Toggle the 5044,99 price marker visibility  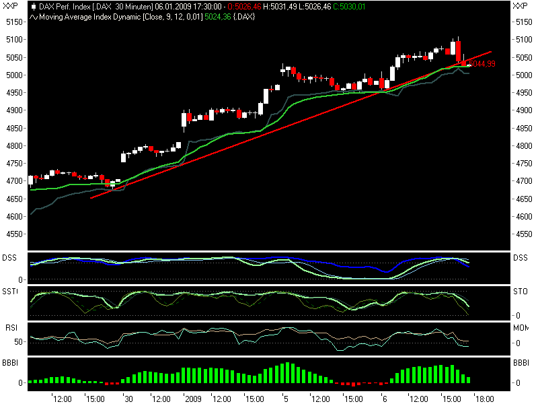[482, 65]
